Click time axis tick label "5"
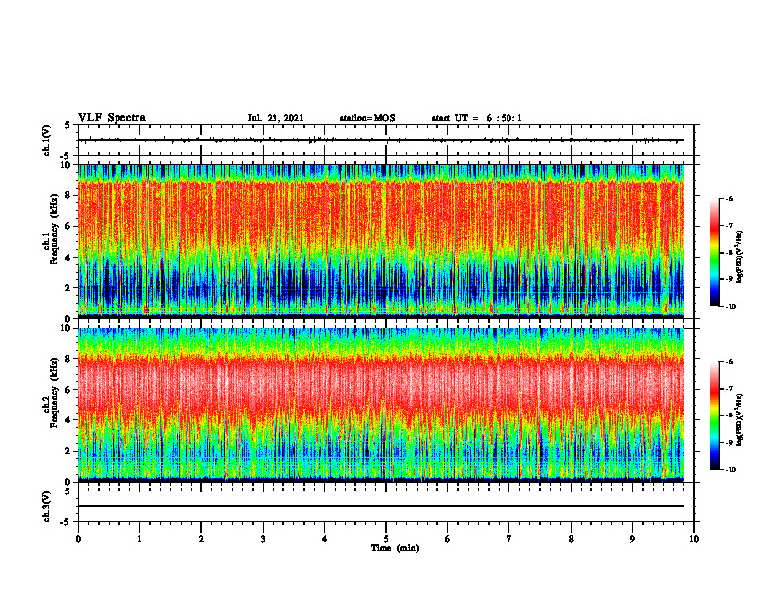Screen dimensions: 782x604 pyautogui.click(x=386, y=539)
